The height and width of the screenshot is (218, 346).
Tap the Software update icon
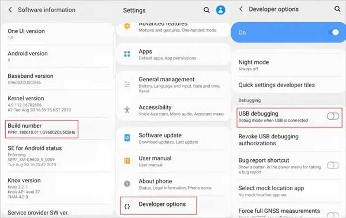127,138
